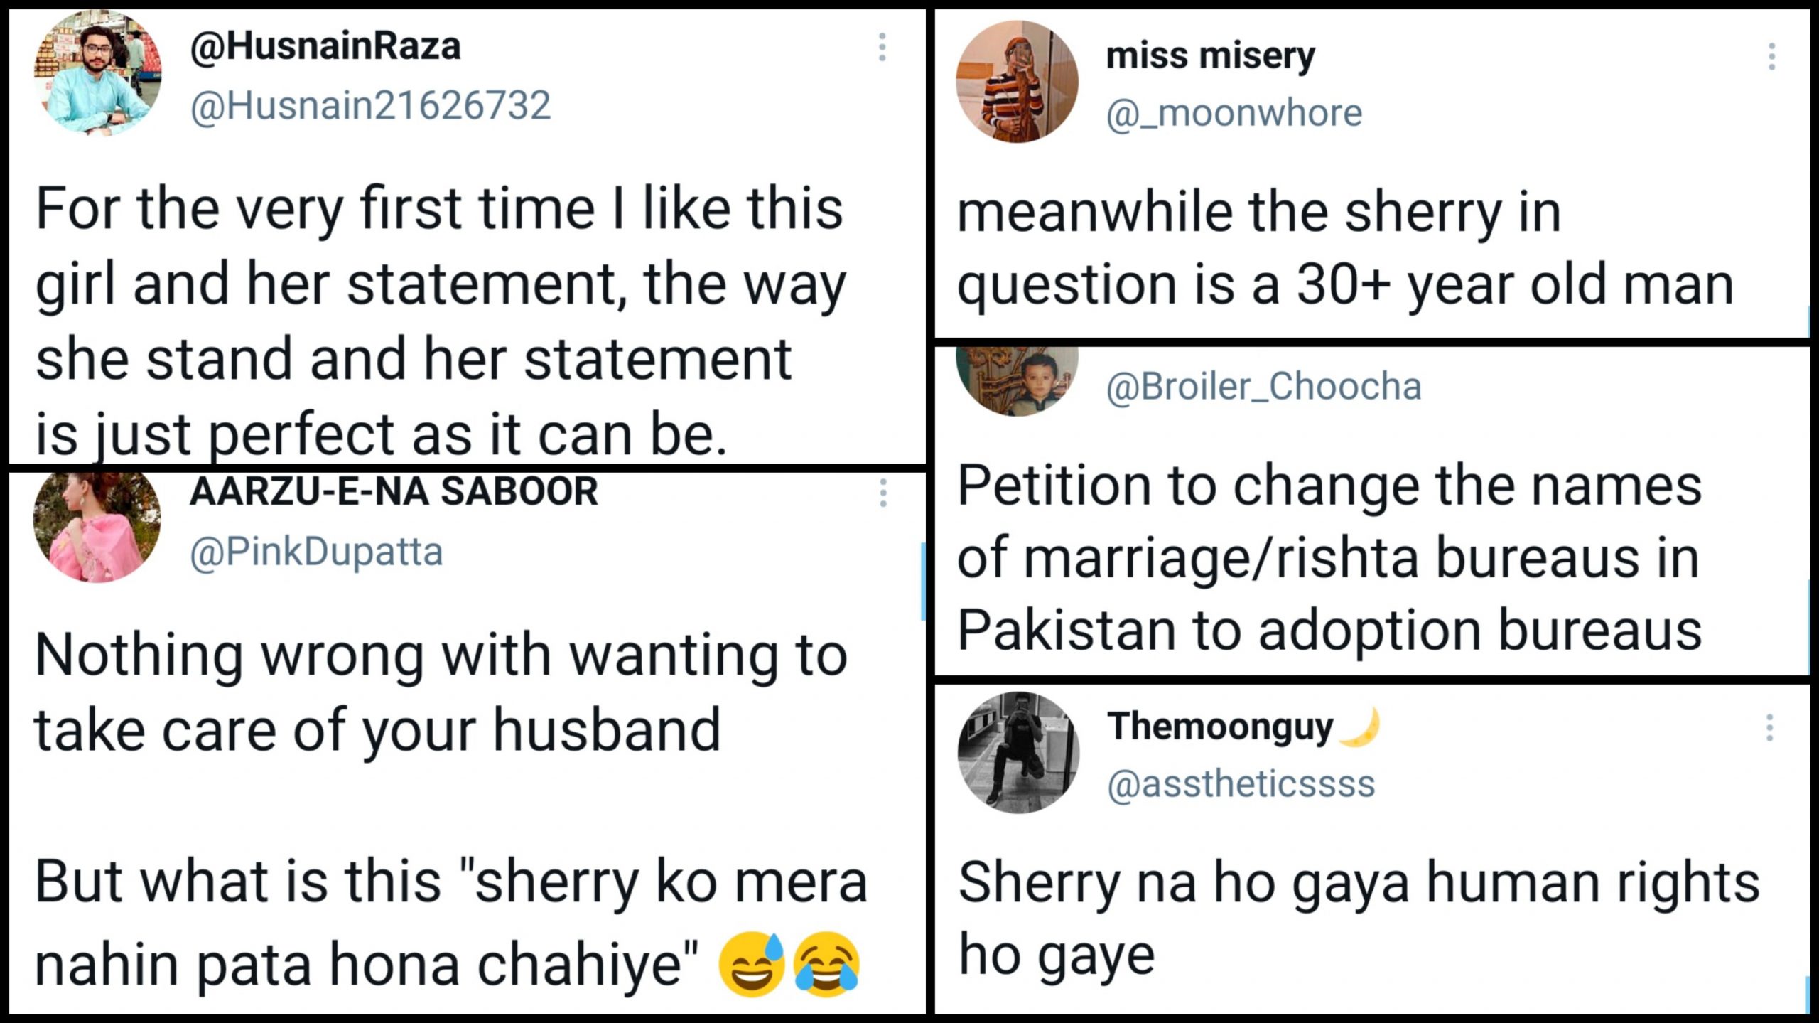Open more options on miss misery's tweet
This screenshot has width=1819, height=1023.
coord(1771,57)
